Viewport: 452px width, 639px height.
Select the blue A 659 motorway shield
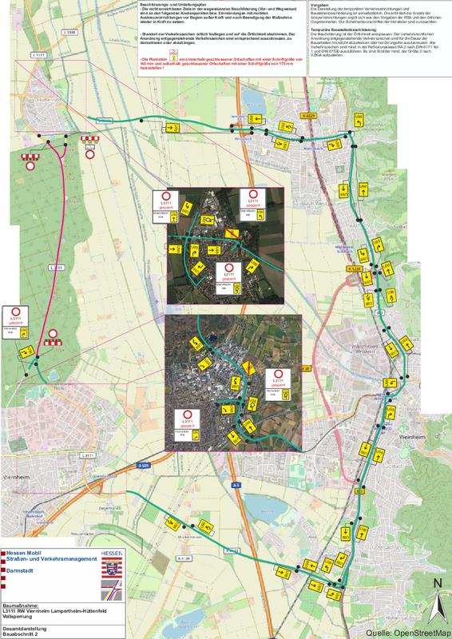tap(143, 465)
